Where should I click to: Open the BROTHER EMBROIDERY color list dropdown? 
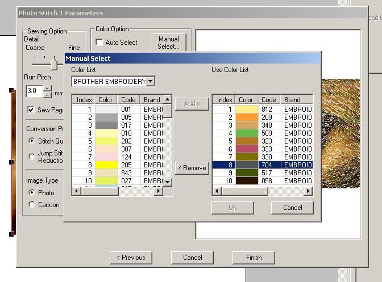tap(150, 82)
